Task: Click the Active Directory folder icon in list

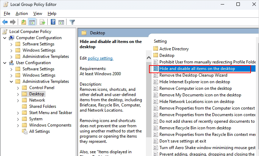Action: point(156,49)
